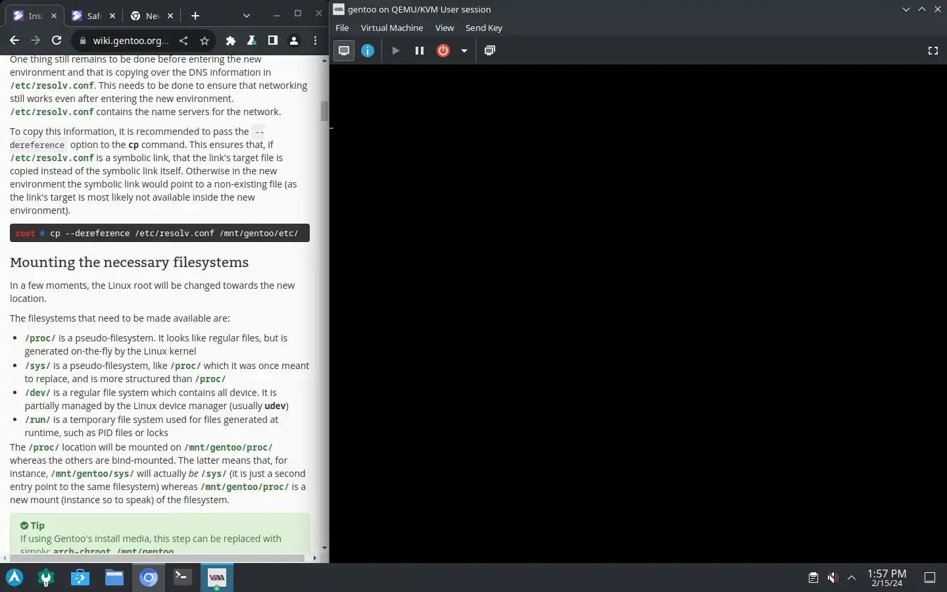This screenshot has width=947, height=592.
Task: Click 'Mounting the necessary filesystems' heading
Action: pyautogui.click(x=129, y=262)
